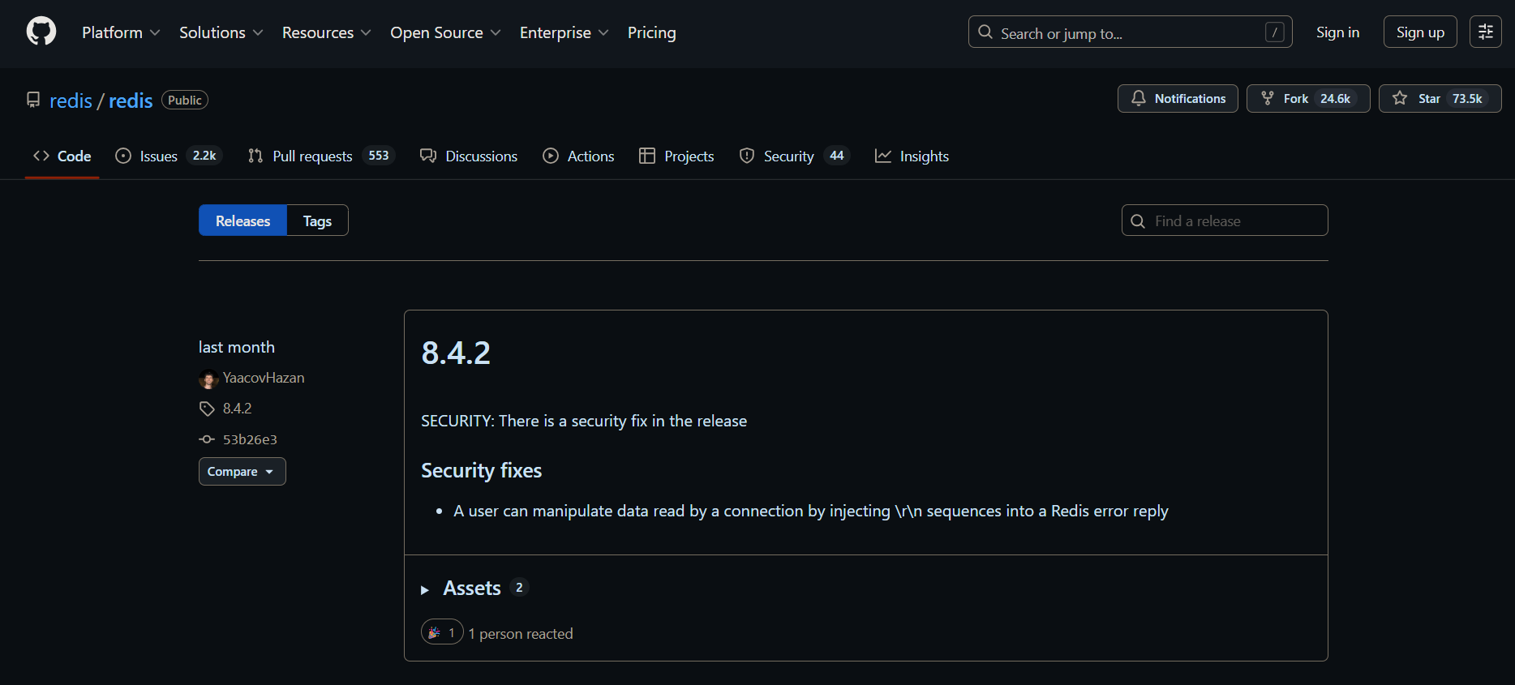This screenshot has height=685, width=1515.
Task: Click the Notifications bell button
Action: 1178,98
